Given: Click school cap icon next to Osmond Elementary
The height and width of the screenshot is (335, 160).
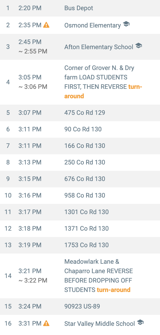Looking at the screenshot, I should 126,24.
